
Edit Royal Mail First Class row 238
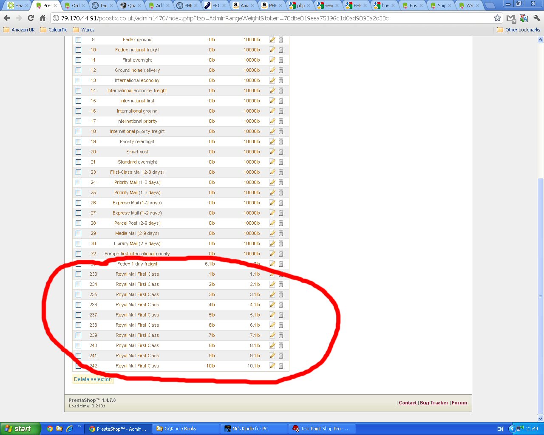(x=272, y=325)
